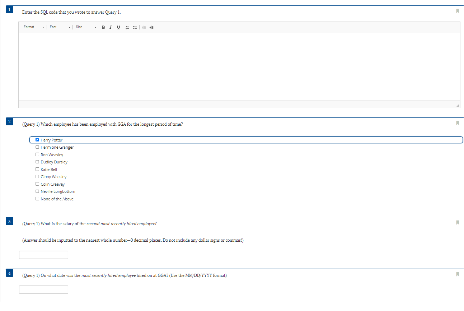
Task: Click the increase indent icon
Action: tap(151, 27)
